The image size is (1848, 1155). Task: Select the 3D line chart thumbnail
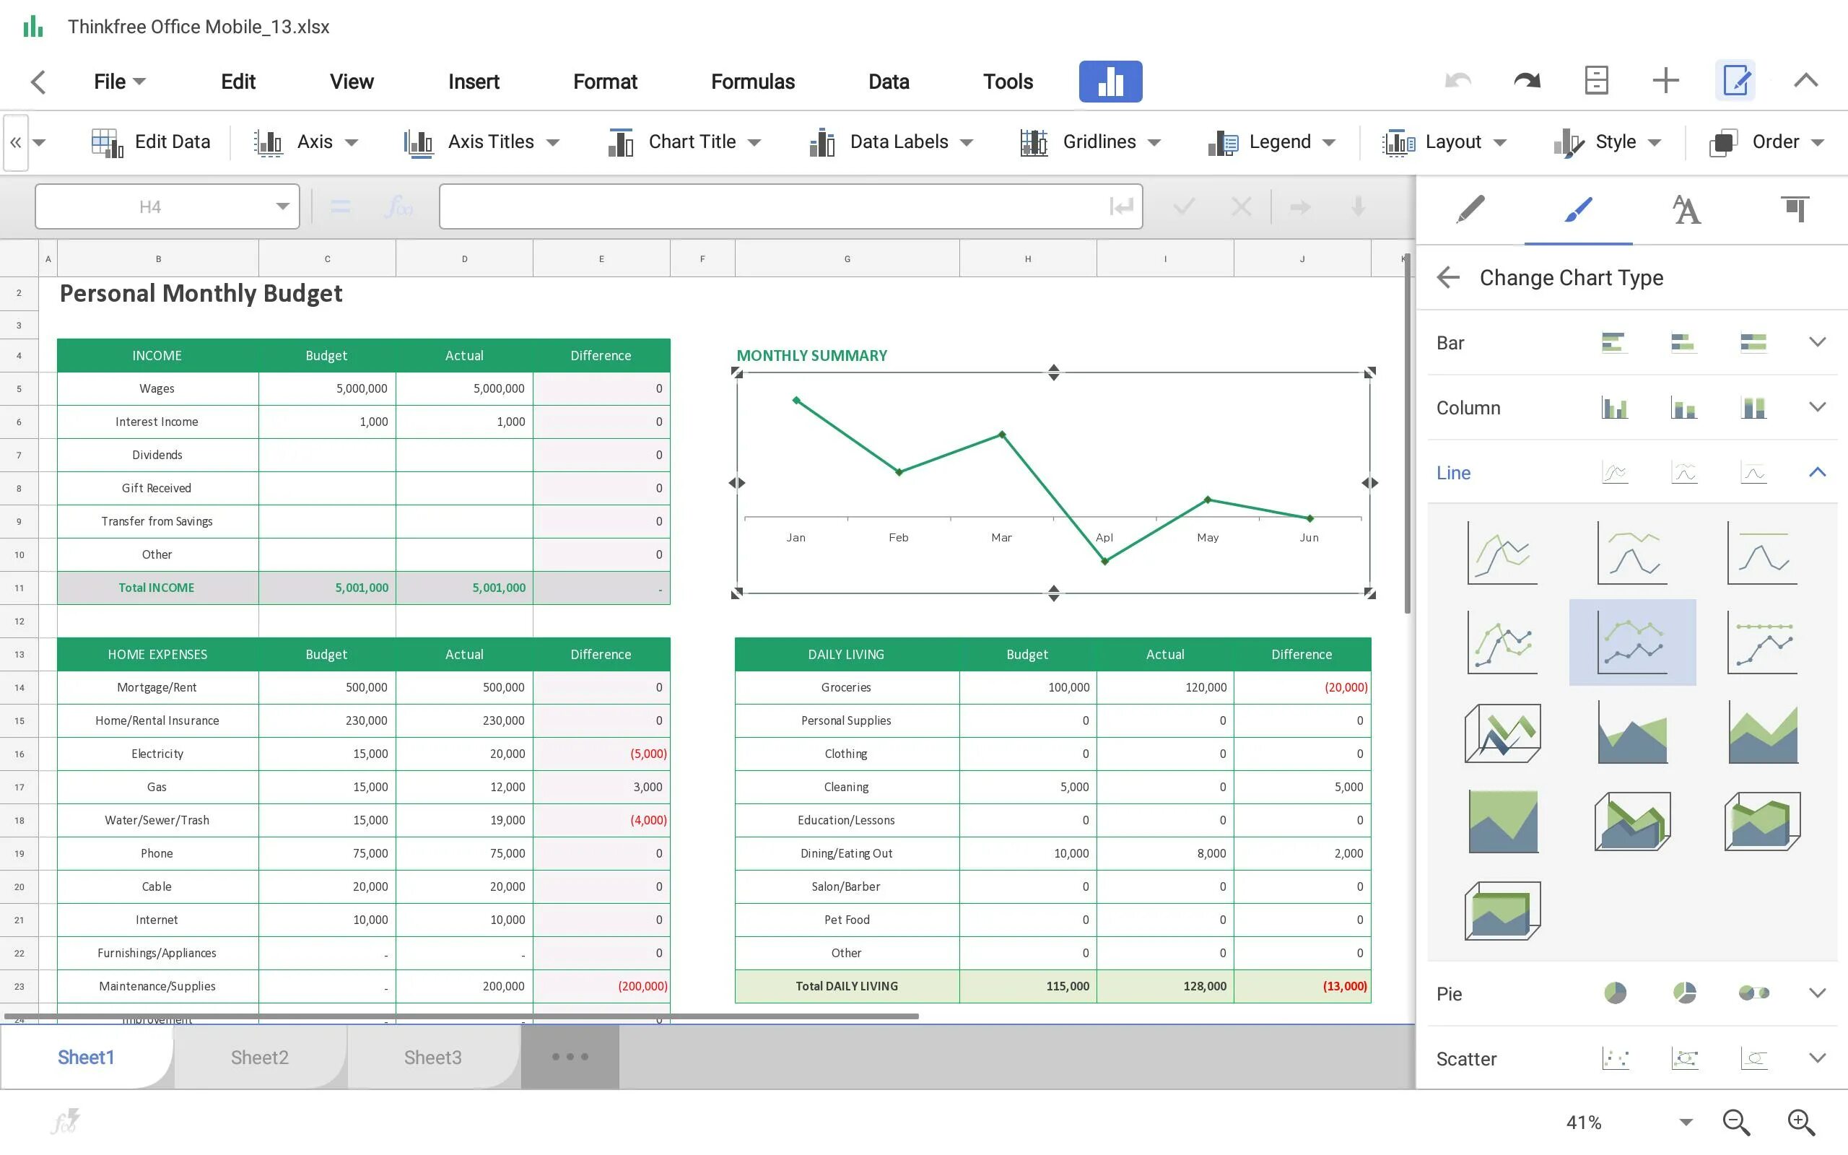coord(1502,733)
